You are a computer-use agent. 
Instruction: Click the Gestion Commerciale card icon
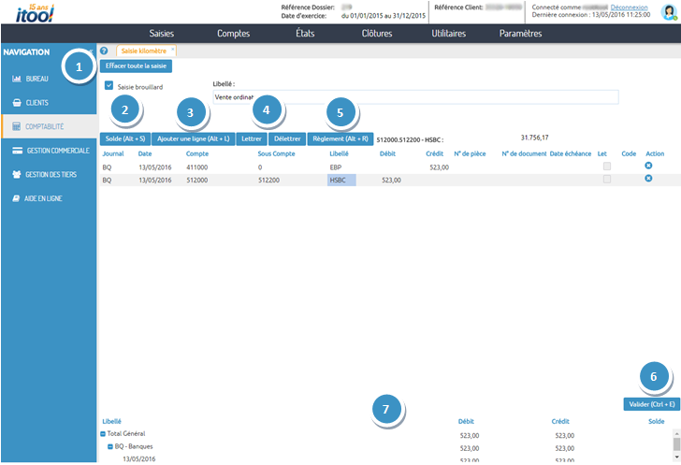[17, 150]
